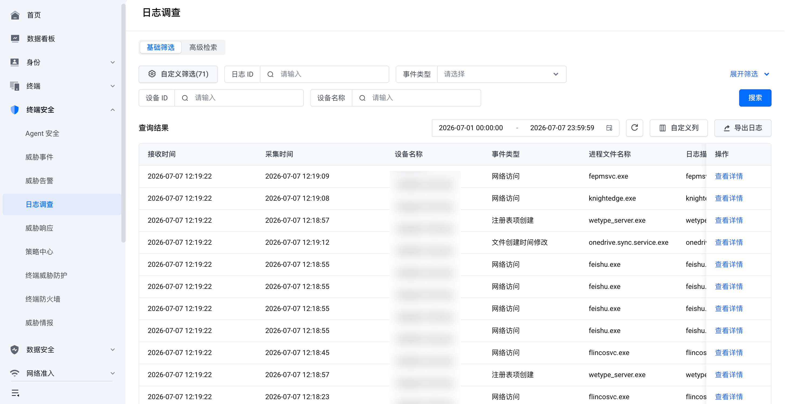Click the identity person icon
Viewport: 785px width, 404px height.
click(x=15, y=62)
